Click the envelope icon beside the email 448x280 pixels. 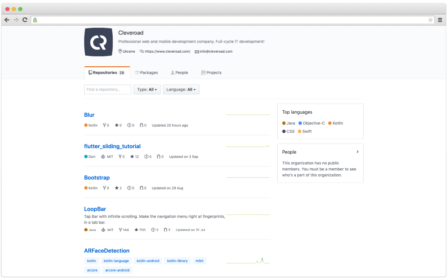(197, 52)
